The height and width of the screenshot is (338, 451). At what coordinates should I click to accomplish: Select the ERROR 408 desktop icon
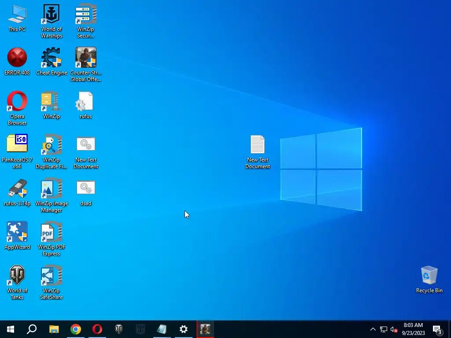(17, 62)
